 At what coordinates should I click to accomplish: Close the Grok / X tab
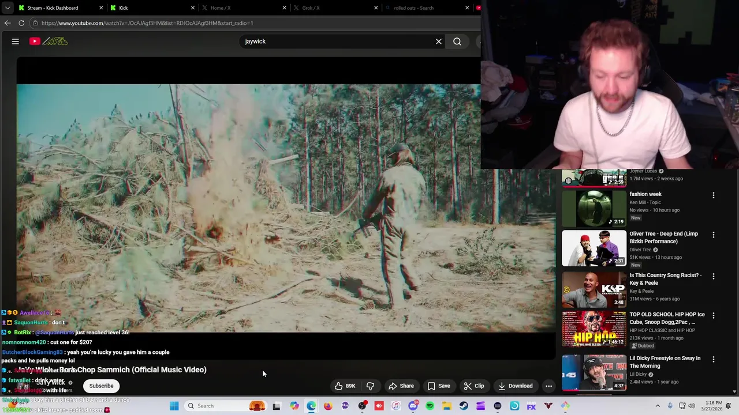376,8
